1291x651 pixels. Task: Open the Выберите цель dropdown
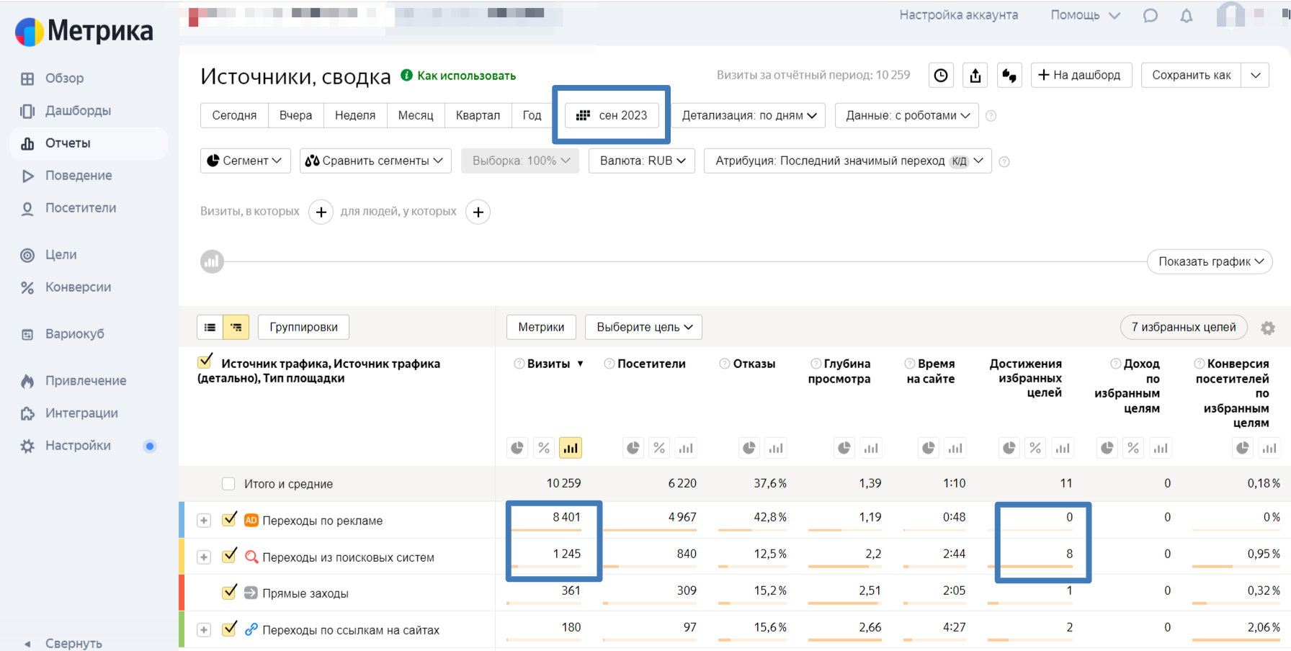click(643, 327)
